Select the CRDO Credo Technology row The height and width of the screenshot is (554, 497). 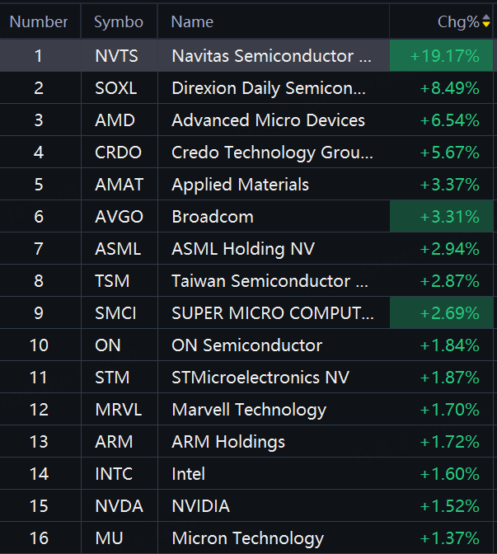pyautogui.click(x=246, y=152)
